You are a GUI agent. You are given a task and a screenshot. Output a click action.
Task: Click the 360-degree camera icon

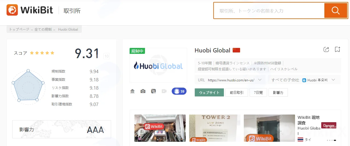point(153,91)
